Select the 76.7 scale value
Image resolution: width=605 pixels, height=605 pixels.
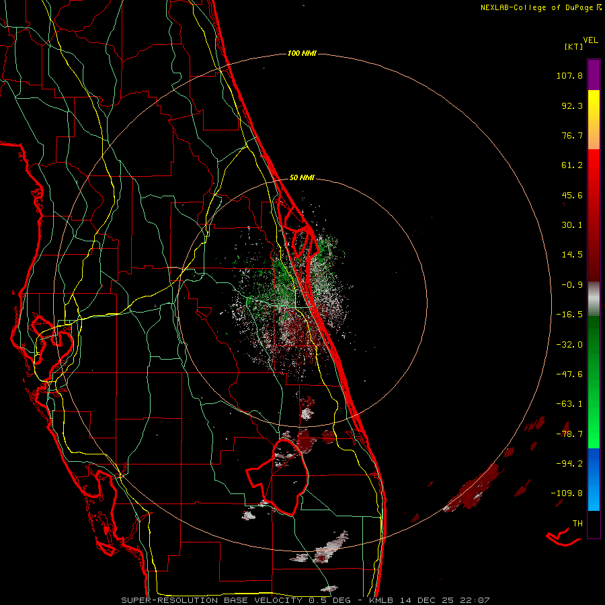(x=572, y=135)
